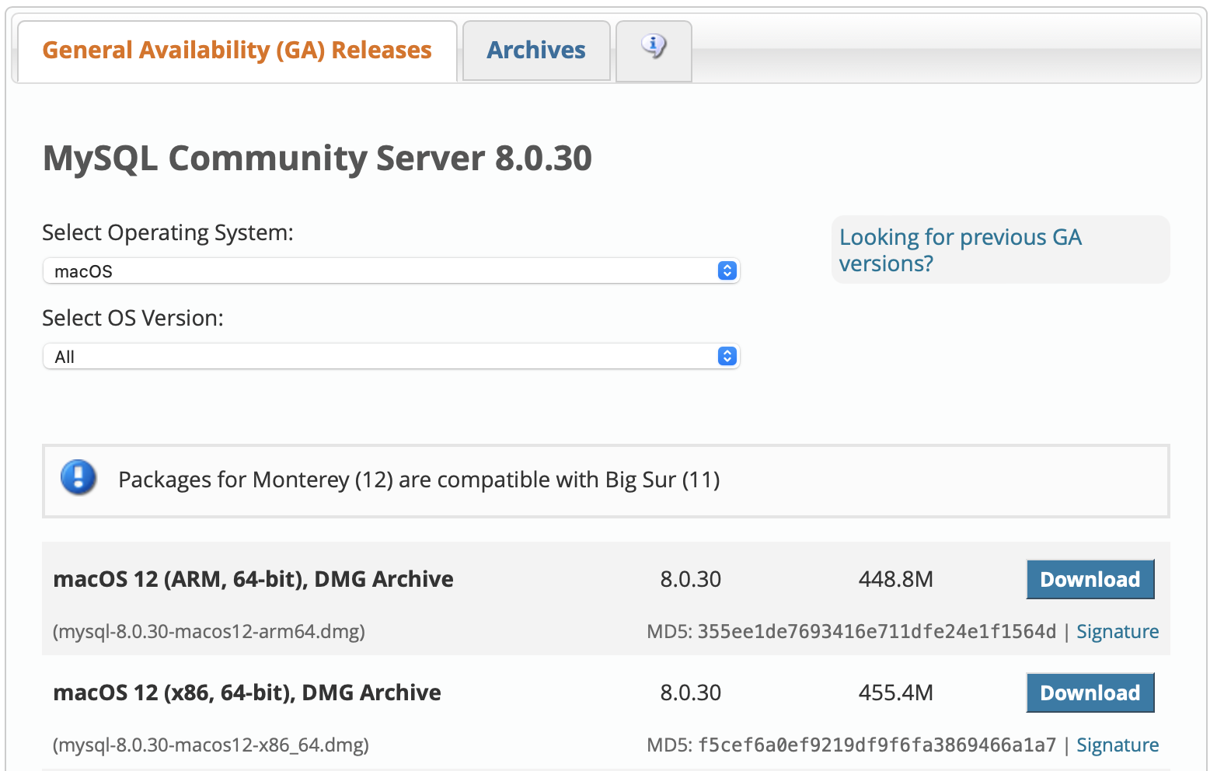Click the Select Operating System label
1217x771 pixels.
[x=168, y=232]
